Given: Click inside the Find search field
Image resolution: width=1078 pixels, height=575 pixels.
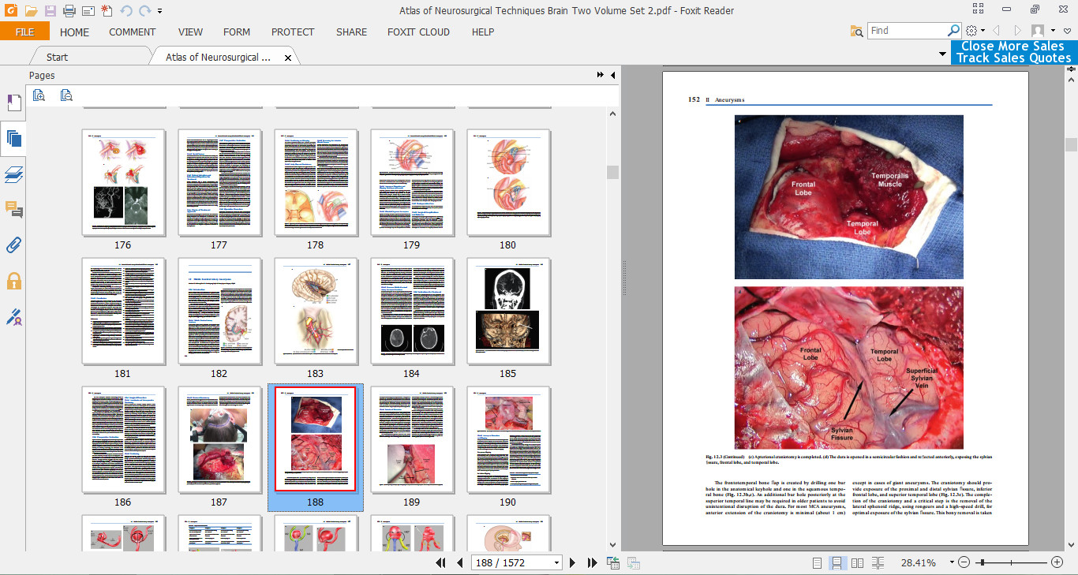Looking at the screenshot, I should [907, 31].
